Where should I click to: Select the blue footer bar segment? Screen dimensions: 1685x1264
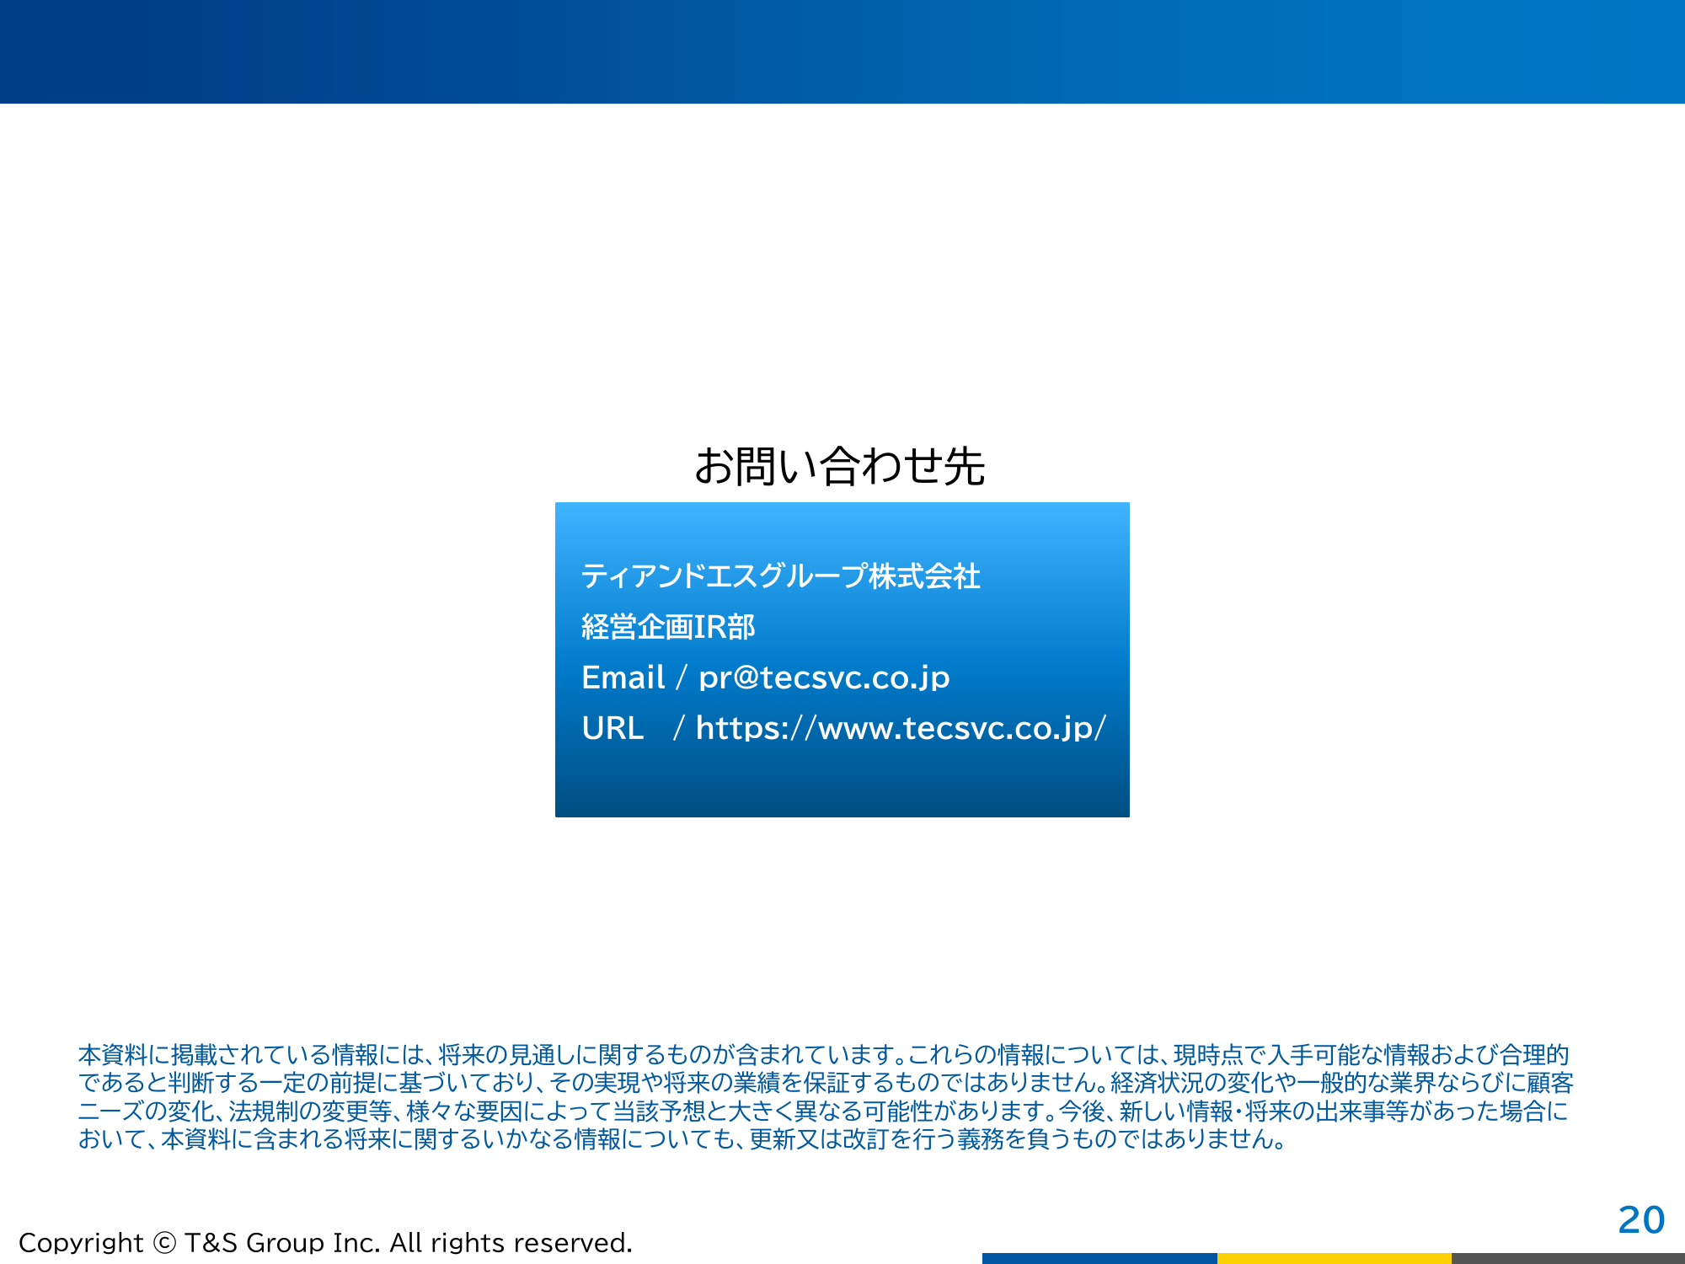[x=1099, y=1258]
